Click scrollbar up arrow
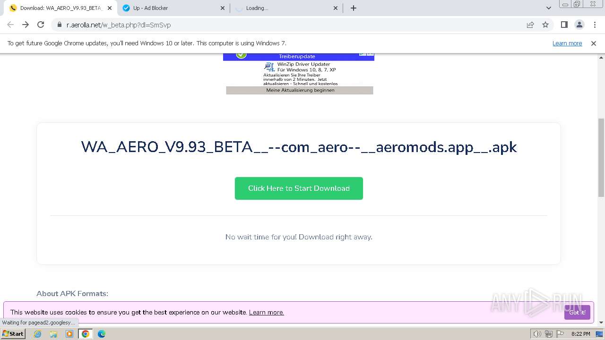Viewport: 605px width, 340px height. 601,57
